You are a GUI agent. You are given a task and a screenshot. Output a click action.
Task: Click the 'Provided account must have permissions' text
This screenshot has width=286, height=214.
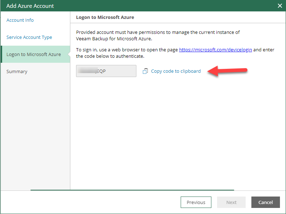[x=158, y=35]
